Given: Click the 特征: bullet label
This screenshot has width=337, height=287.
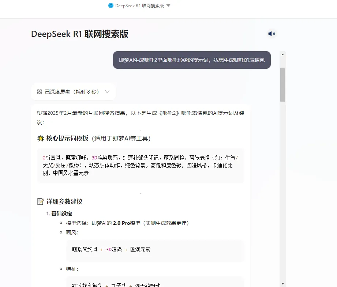Looking at the screenshot, I should tap(72, 269).
